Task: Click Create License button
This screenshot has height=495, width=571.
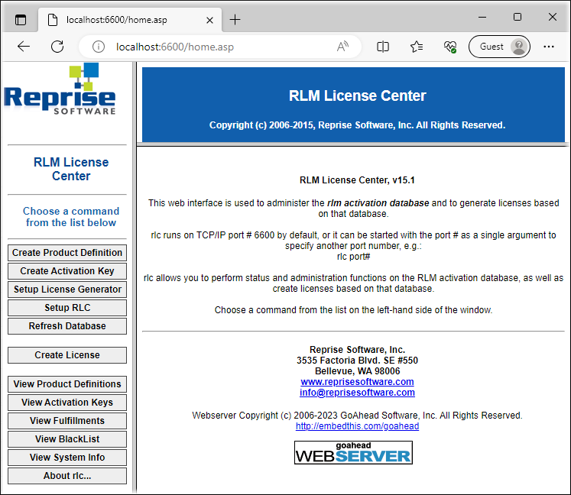Action: (x=67, y=355)
